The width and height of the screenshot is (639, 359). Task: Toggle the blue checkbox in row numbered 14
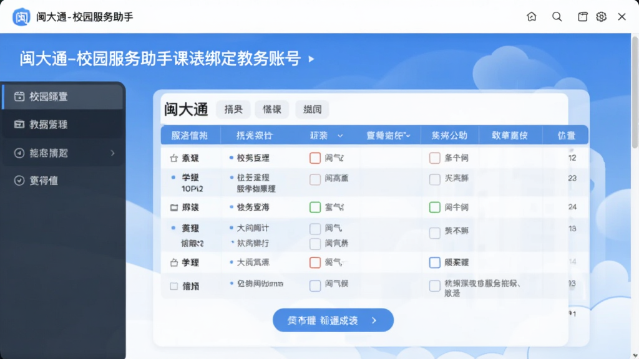[435, 262]
